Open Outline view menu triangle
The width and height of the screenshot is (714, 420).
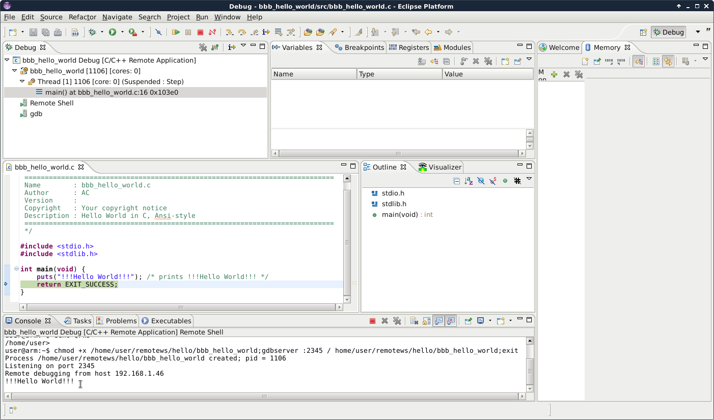tap(529, 179)
